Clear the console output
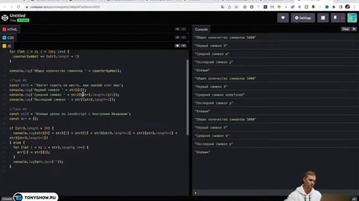 tap(346, 29)
